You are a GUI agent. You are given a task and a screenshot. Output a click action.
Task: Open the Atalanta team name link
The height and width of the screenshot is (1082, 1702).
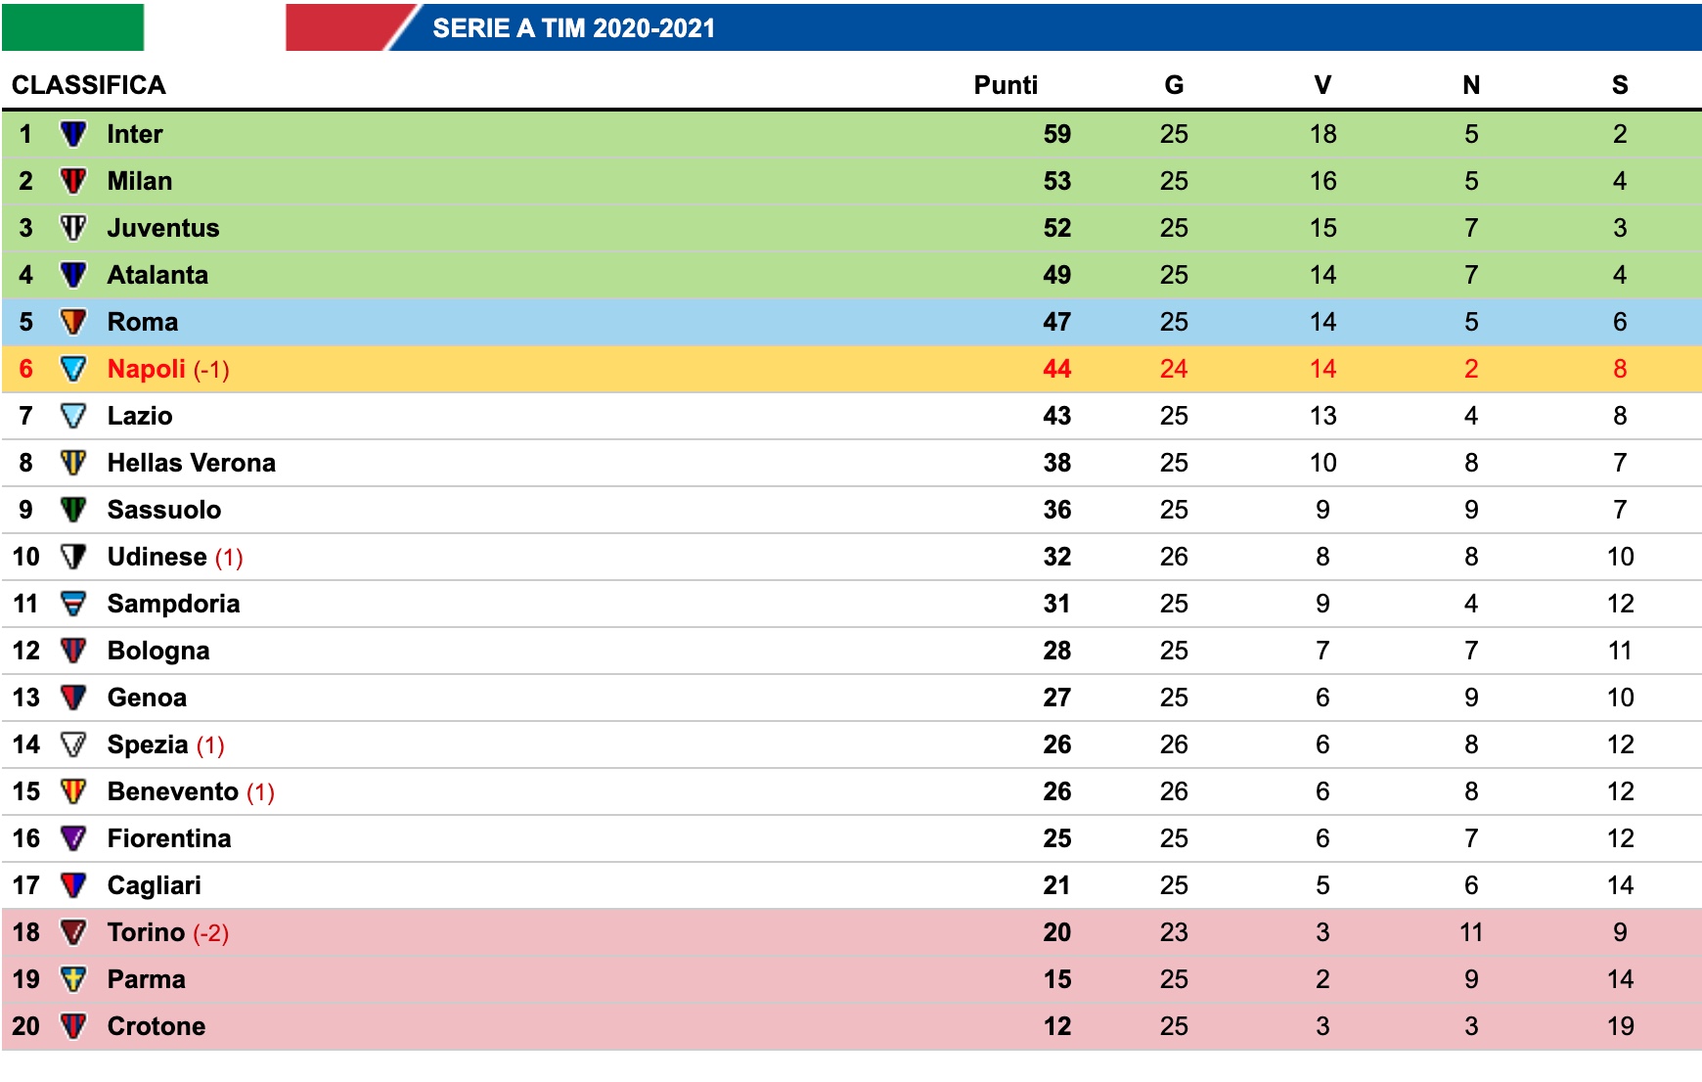157,275
